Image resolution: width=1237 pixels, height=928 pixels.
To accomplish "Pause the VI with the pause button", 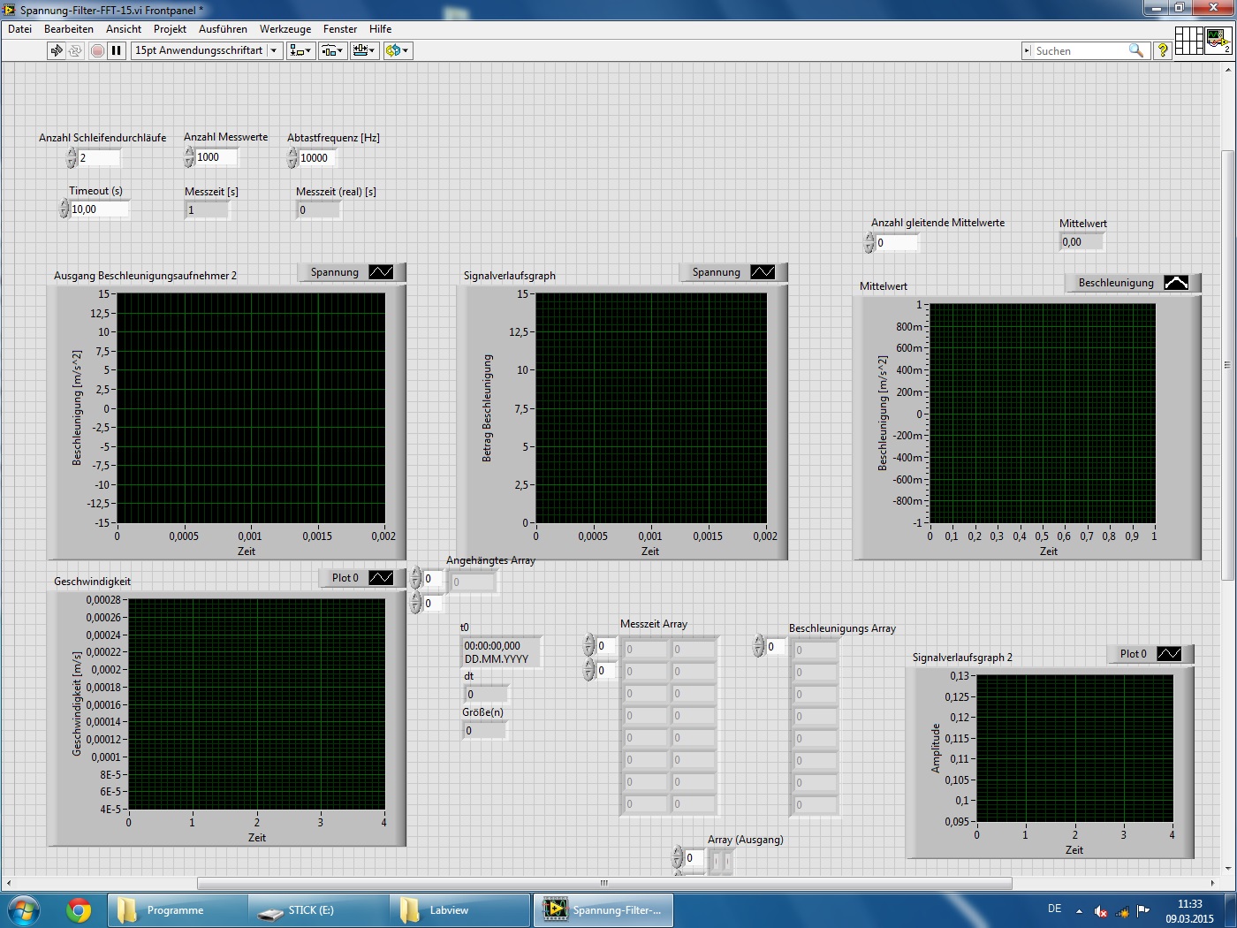I will [117, 50].
